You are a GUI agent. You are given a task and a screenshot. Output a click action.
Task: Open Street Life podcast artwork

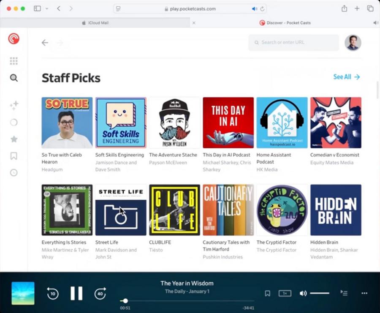121,210
